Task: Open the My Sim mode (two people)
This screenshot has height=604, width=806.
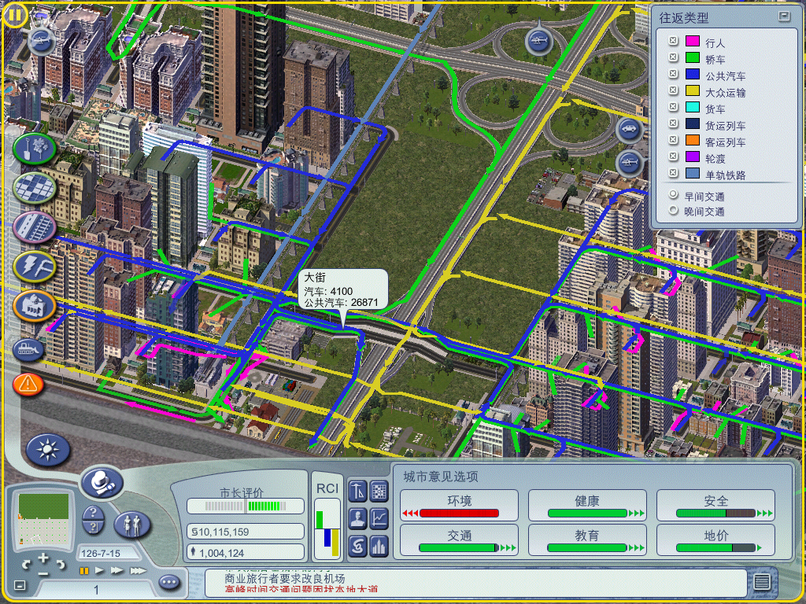Action: pos(131,525)
